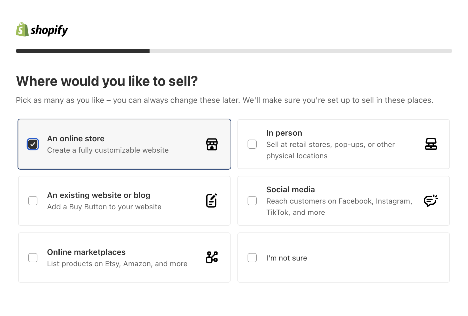Image resolution: width=468 pixels, height=316 pixels.
Task: Click the shopify wordmark text
Action: pos(49,30)
